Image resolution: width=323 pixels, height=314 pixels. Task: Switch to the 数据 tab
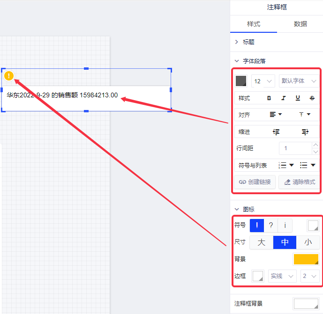coord(300,24)
